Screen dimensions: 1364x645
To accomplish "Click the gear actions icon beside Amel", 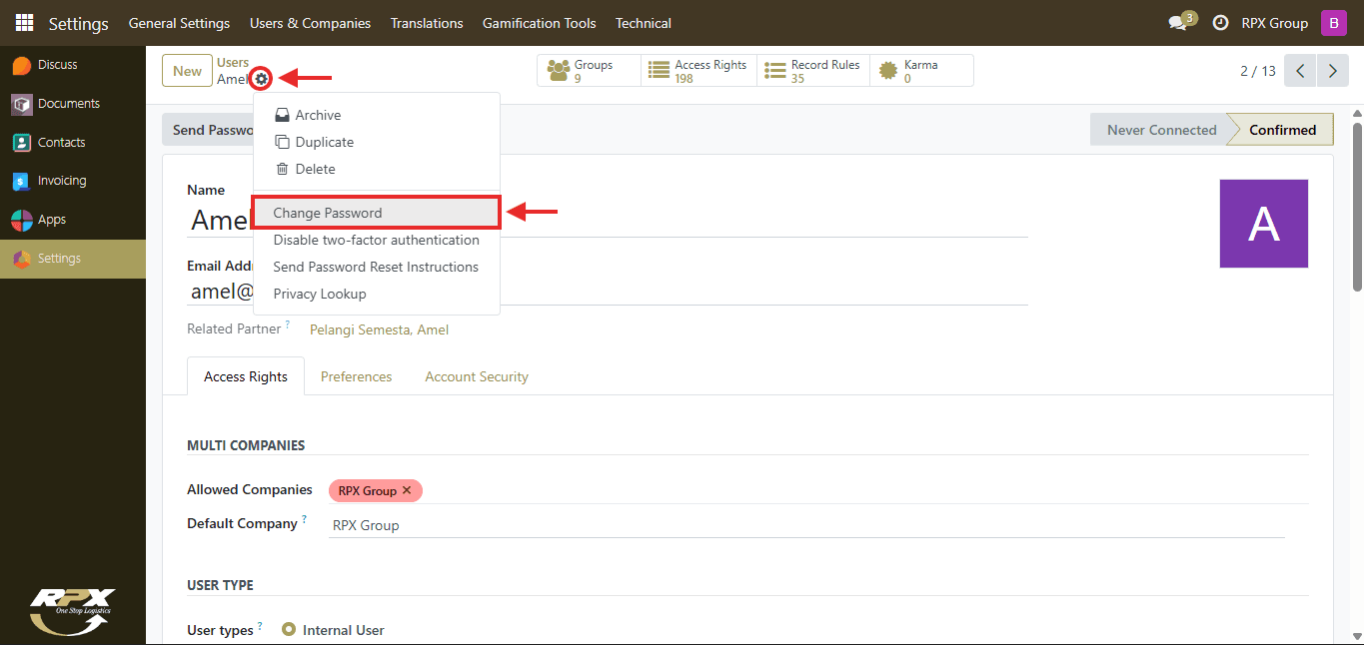I will point(261,79).
